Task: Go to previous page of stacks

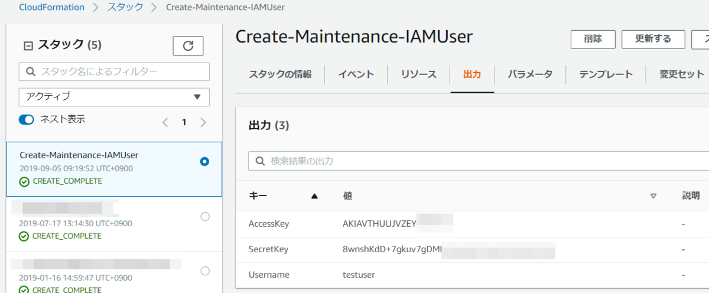Action: 165,122
